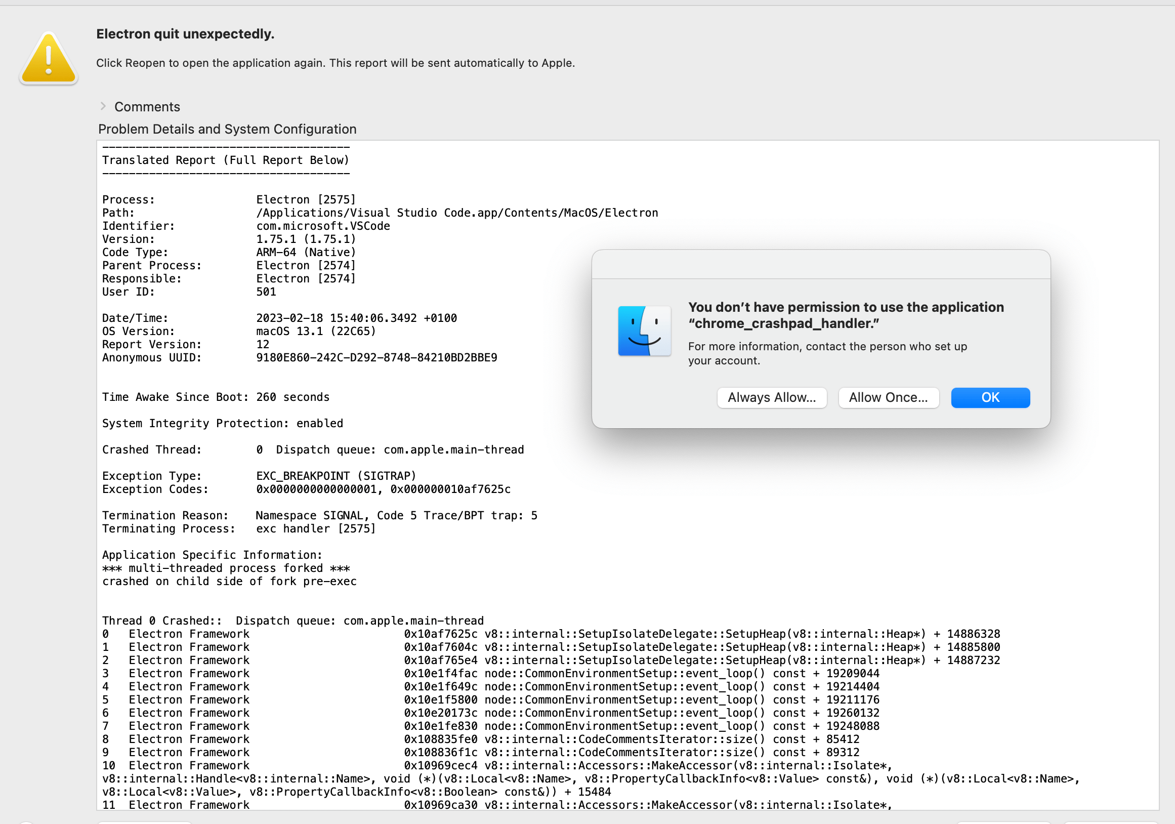Select the Anonymous UUID value in the report

[376, 357]
